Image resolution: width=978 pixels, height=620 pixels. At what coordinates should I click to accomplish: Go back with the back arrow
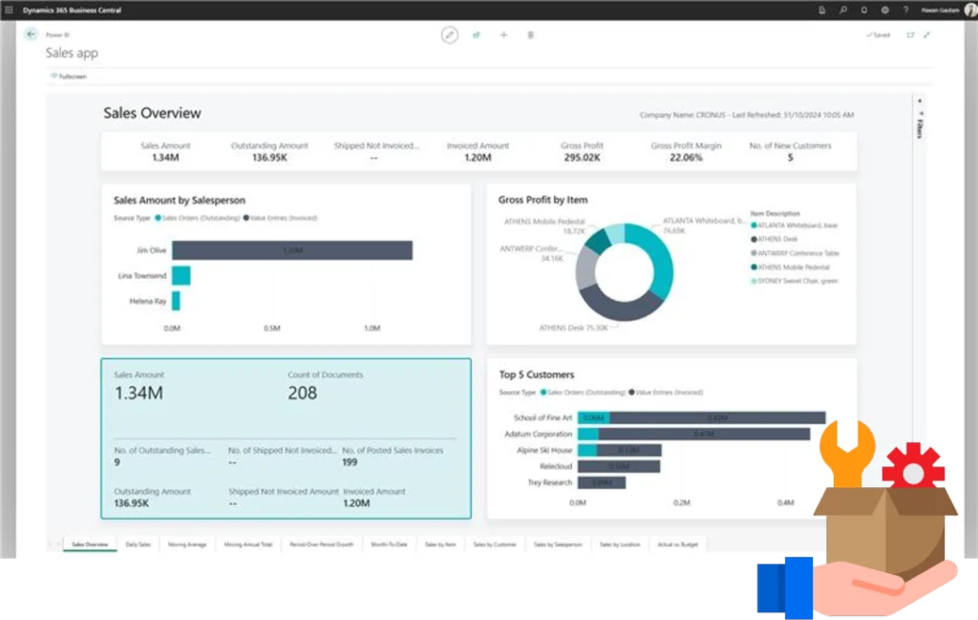(31, 34)
